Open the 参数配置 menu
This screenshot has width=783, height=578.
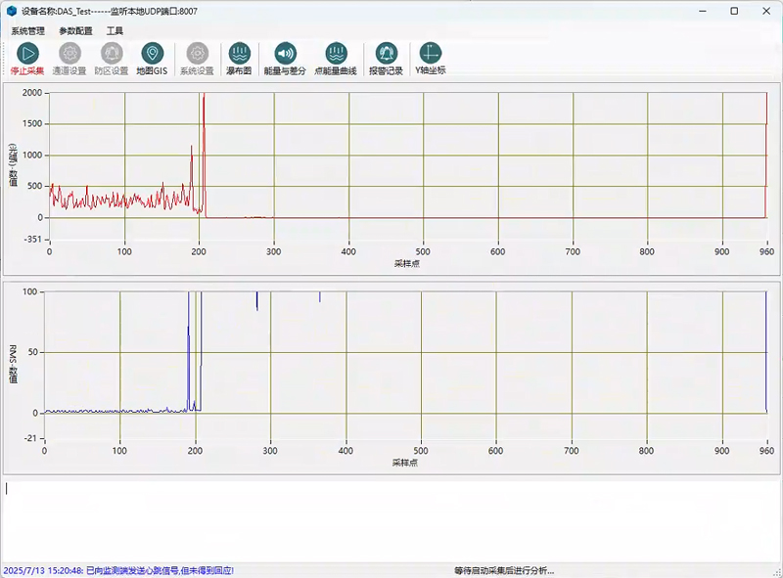coord(75,31)
